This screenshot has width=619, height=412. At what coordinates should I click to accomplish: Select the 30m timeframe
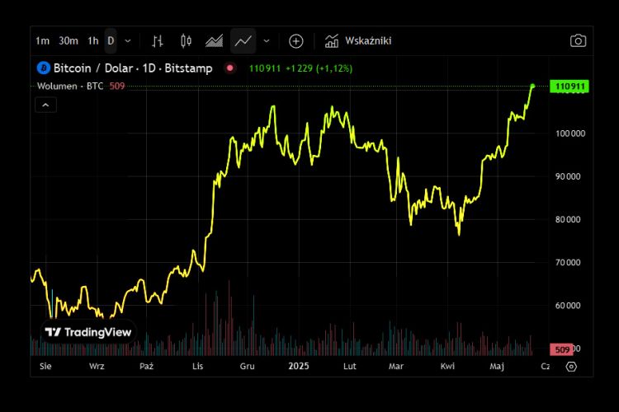69,40
